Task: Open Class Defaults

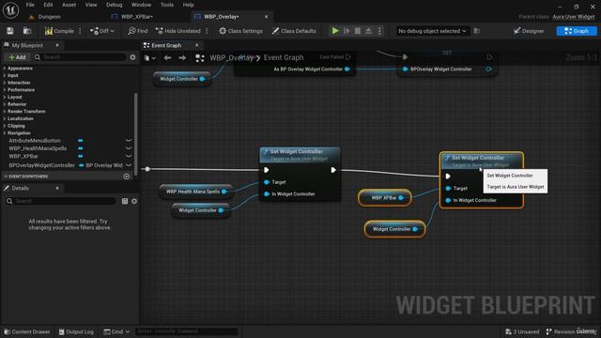Action: point(294,31)
